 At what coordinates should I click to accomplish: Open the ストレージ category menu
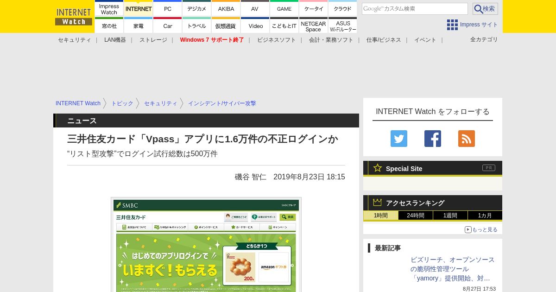(x=153, y=40)
